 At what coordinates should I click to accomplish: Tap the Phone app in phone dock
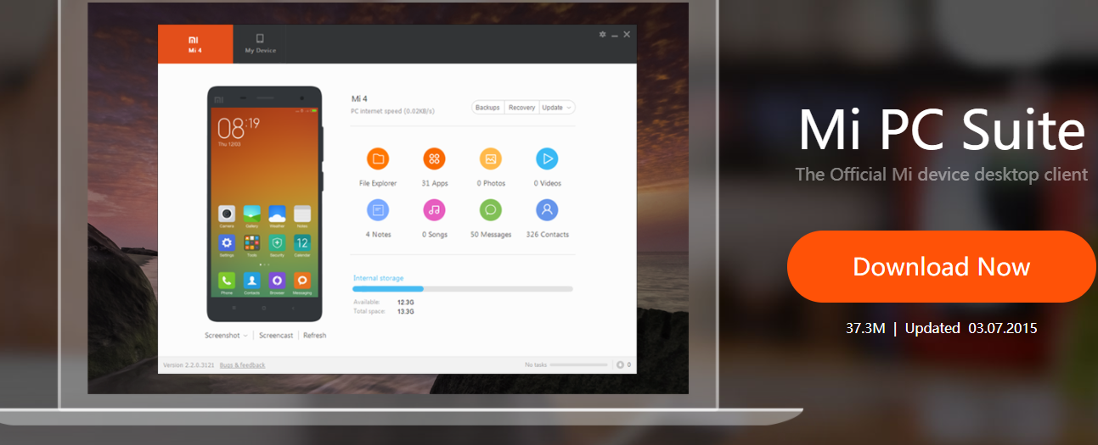coord(227,280)
